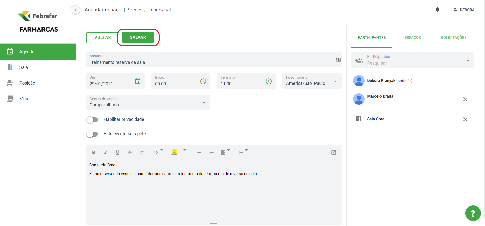Image resolution: width=485 pixels, height=226 pixels.
Task: Toggle italic formatting in the editor
Action: click(106, 152)
